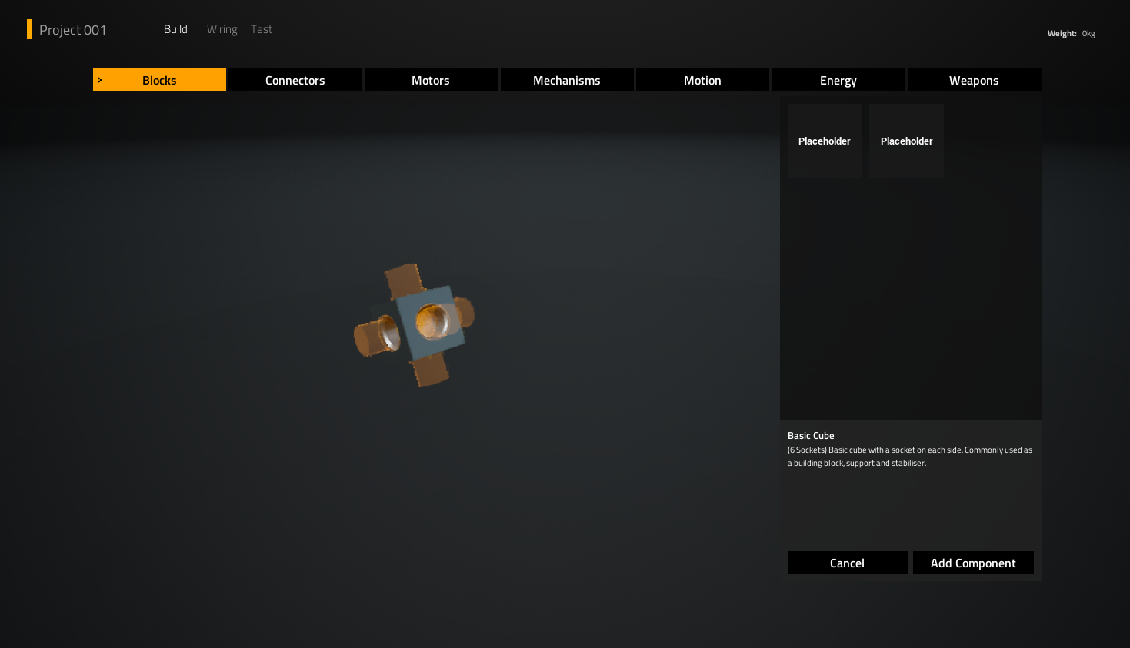This screenshot has width=1130, height=648.
Task: Go to the Weapons category
Action: tap(973, 80)
